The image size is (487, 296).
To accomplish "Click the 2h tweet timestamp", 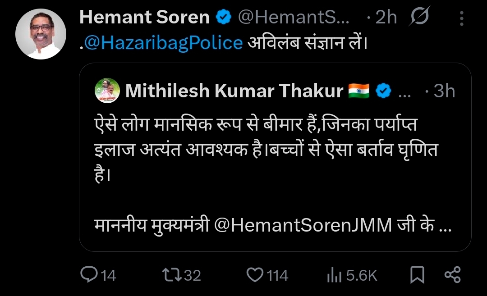I will [x=386, y=18].
